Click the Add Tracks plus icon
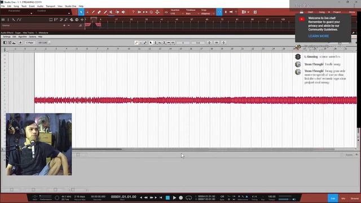361x203 pixels. (x=82, y=20)
